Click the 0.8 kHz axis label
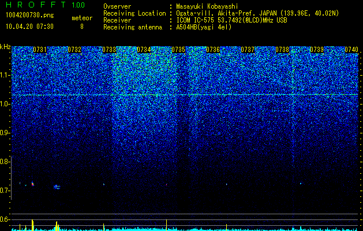Image resolution: width=363 pixels, height=231 pixels. [5, 162]
